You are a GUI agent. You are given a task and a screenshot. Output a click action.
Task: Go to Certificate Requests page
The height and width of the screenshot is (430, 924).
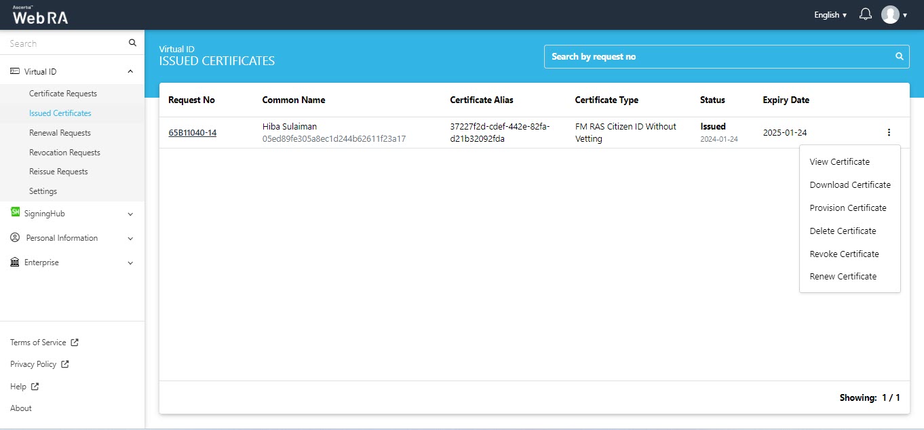click(x=63, y=94)
